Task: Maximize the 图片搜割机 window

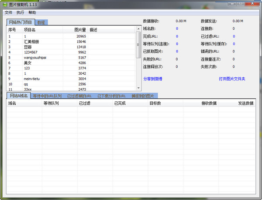Action: [x=241, y=3]
